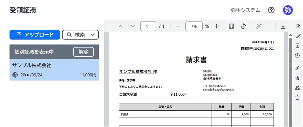
Task: Rotate the document with rotate icon
Action: (x=244, y=26)
